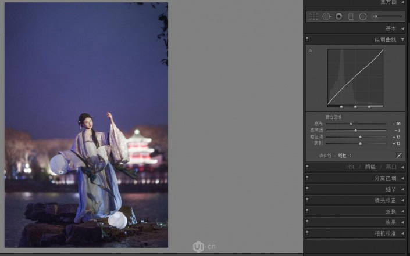
Task: Click the point curve edit icon
Action: pyautogui.click(x=399, y=156)
